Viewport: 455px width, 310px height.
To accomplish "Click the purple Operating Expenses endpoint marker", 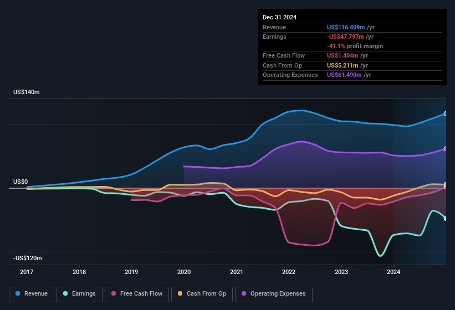I will pos(445,149).
